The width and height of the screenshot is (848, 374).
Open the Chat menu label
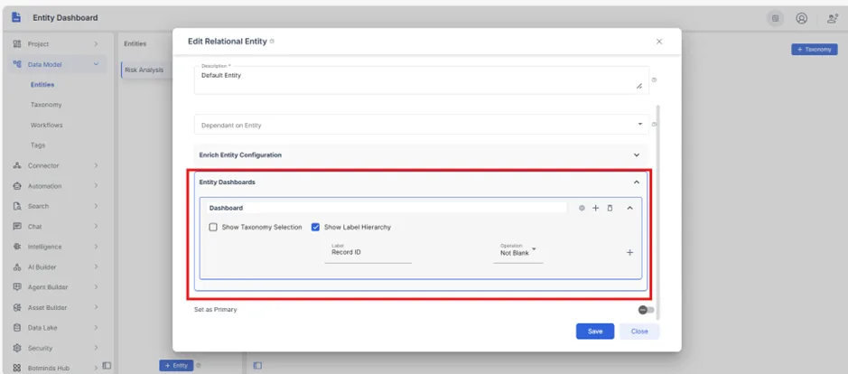(x=34, y=227)
